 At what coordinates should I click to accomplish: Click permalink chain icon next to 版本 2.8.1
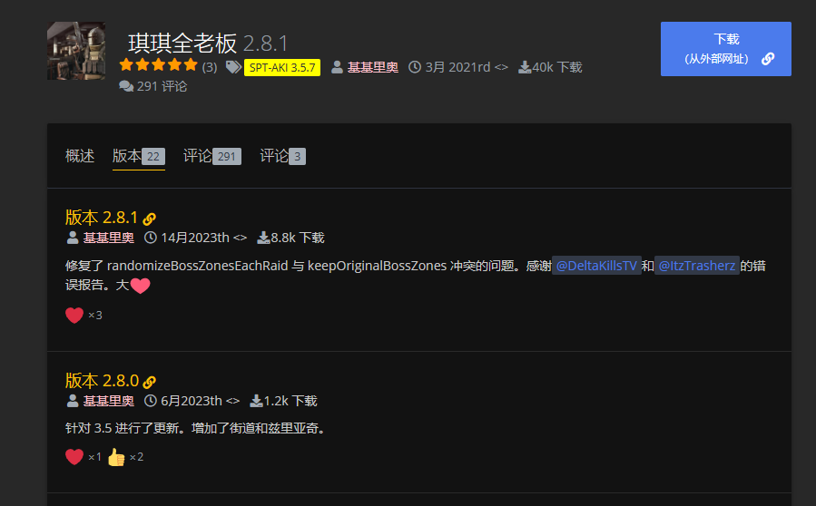click(150, 219)
